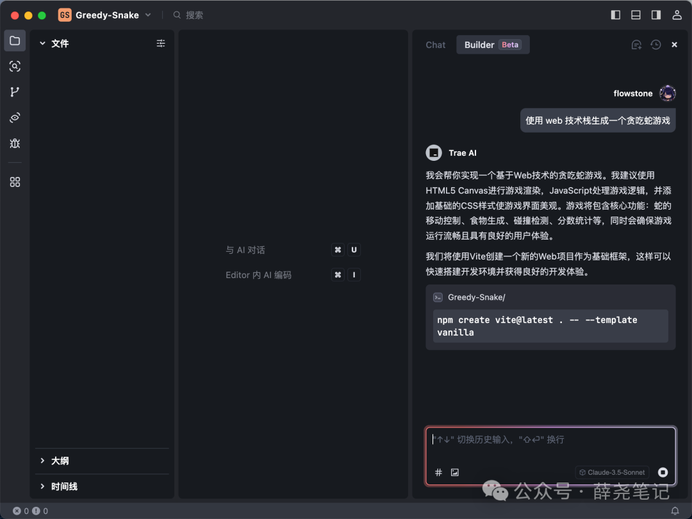
Task: Stop generation with the stop button
Action: (x=663, y=472)
